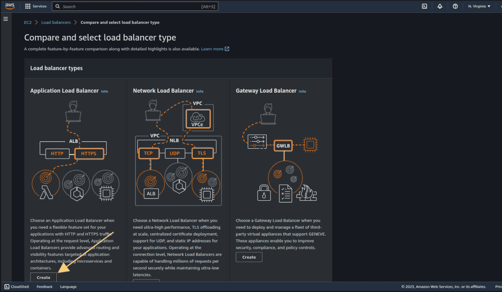Open the CloudShell icon in top bar
This screenshot has width=502, height=292.
click(424, 6)
